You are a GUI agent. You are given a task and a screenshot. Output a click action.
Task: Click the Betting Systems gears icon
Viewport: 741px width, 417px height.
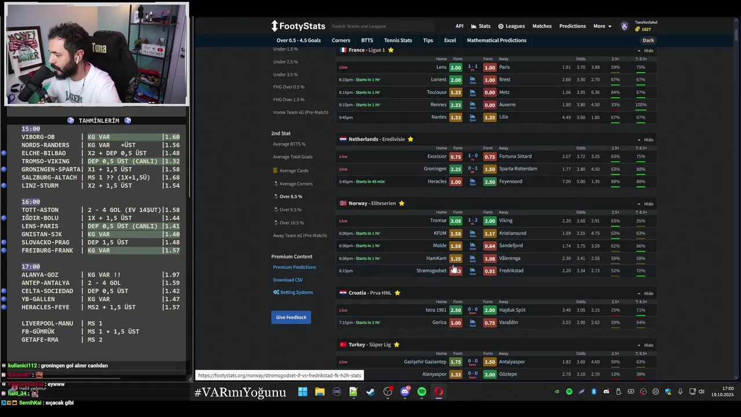[x=276, y=292]
